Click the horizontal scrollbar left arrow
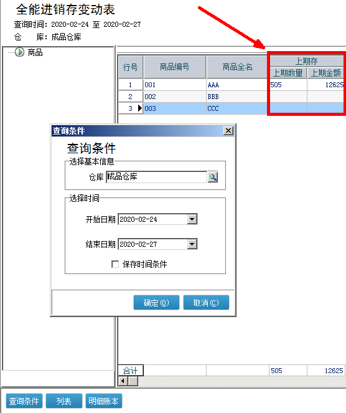Image resolution: width=346 pixels, height=413 pixels. pos(123,381)
